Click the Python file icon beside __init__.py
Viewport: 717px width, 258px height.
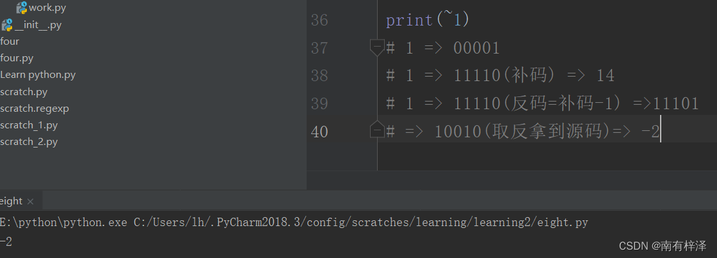coord(6,25)
